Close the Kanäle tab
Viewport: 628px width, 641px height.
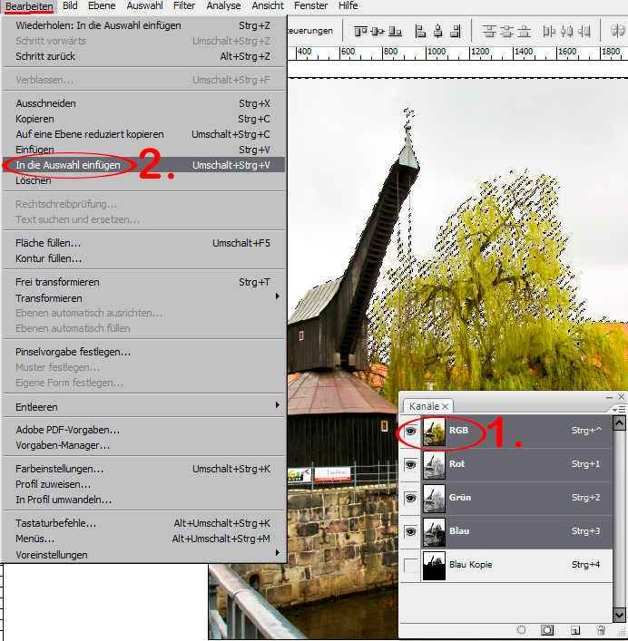tap(446, 406)
